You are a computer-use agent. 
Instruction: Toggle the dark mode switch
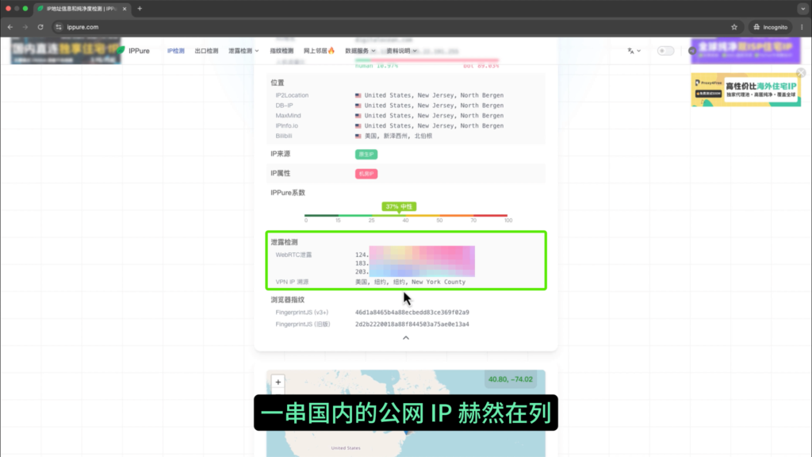pos(665,51)
